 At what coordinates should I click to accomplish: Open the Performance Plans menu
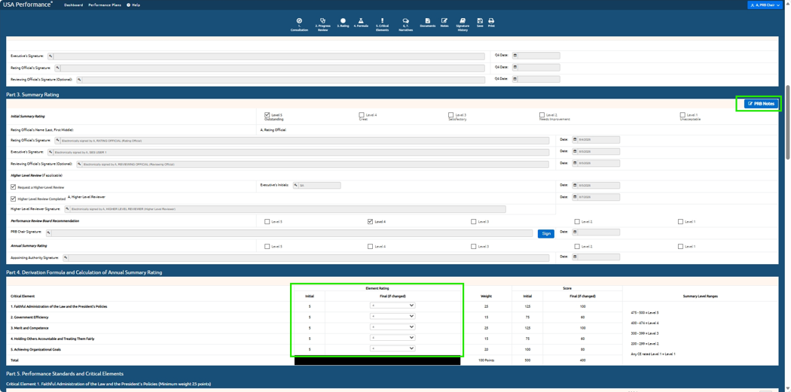click(x=105, y=5)
